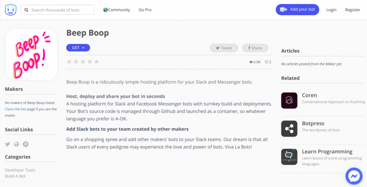
Task: Click the views eye icon
Action: click(x=251, y=62)
